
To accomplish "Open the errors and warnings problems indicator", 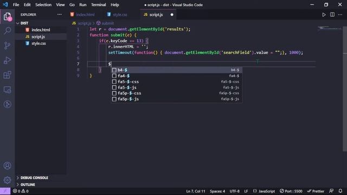I will tap(21, 191).
